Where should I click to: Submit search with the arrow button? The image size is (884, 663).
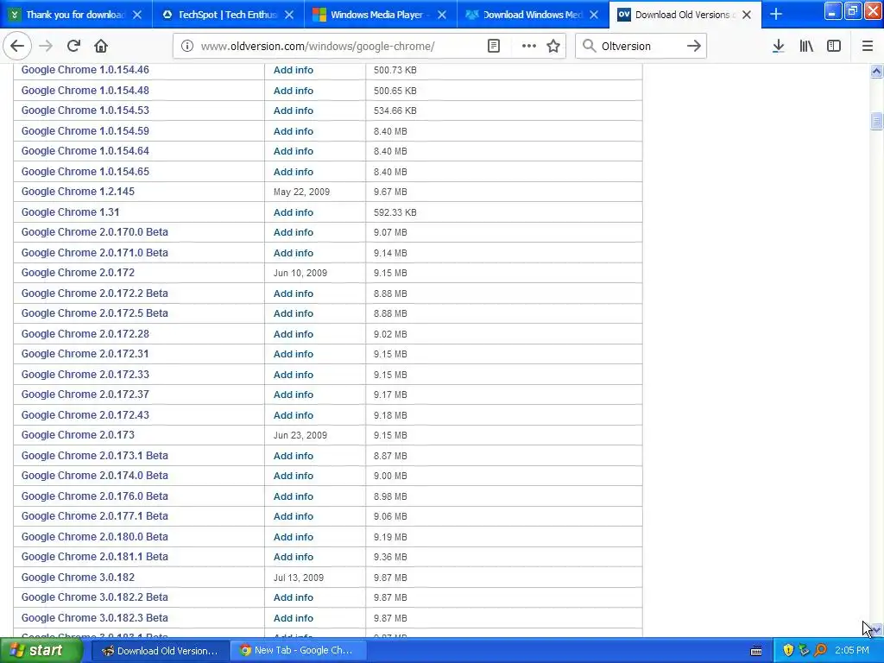click(694, 46)
